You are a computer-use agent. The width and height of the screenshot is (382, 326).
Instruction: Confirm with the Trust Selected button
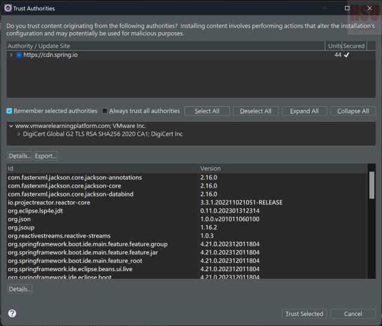pyautogui.click(x=304, y=313)
